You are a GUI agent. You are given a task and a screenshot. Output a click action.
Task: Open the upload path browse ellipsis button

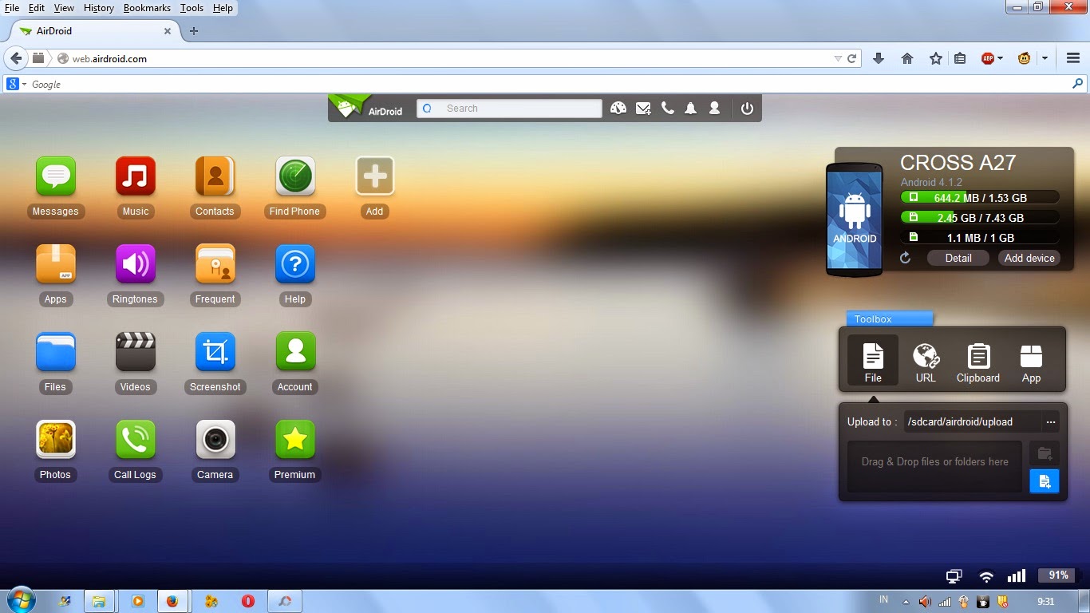pyautogui.click(x=1051, y=422)
